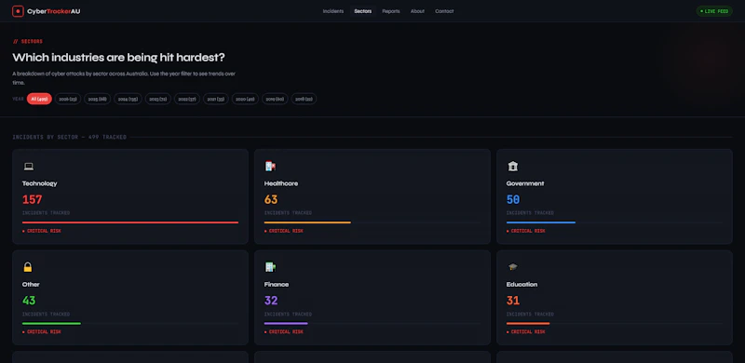745x363 pixels.
Task: Filter by year 2022
Action: (x=187, y=99)
